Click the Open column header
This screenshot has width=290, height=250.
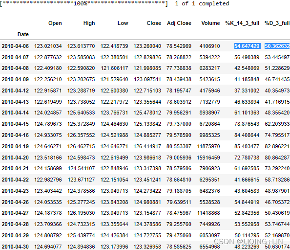pyautogui.click(x=55, y=23)
